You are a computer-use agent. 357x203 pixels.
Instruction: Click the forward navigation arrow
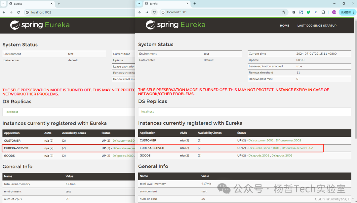click(146, 12)
